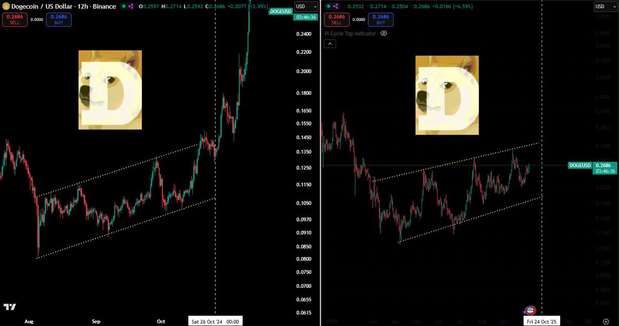
Task: Click the purple share-style icon on right chart
Action: [x=336, y=6]
